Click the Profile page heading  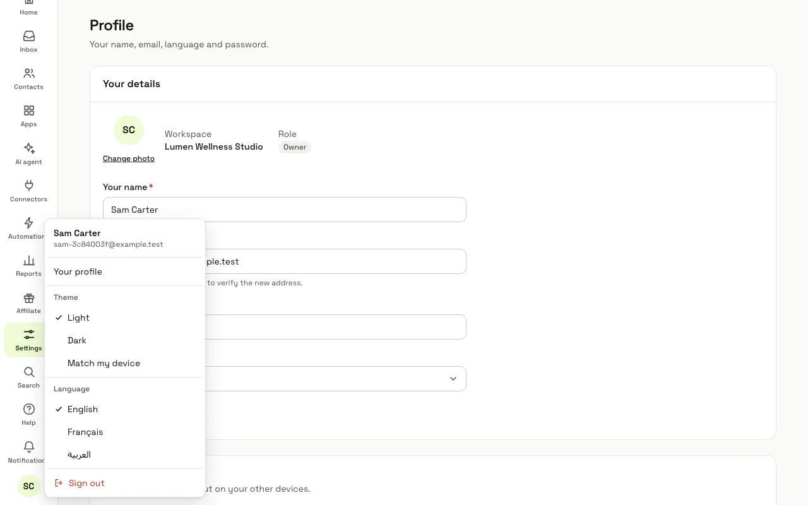[112, 25]
